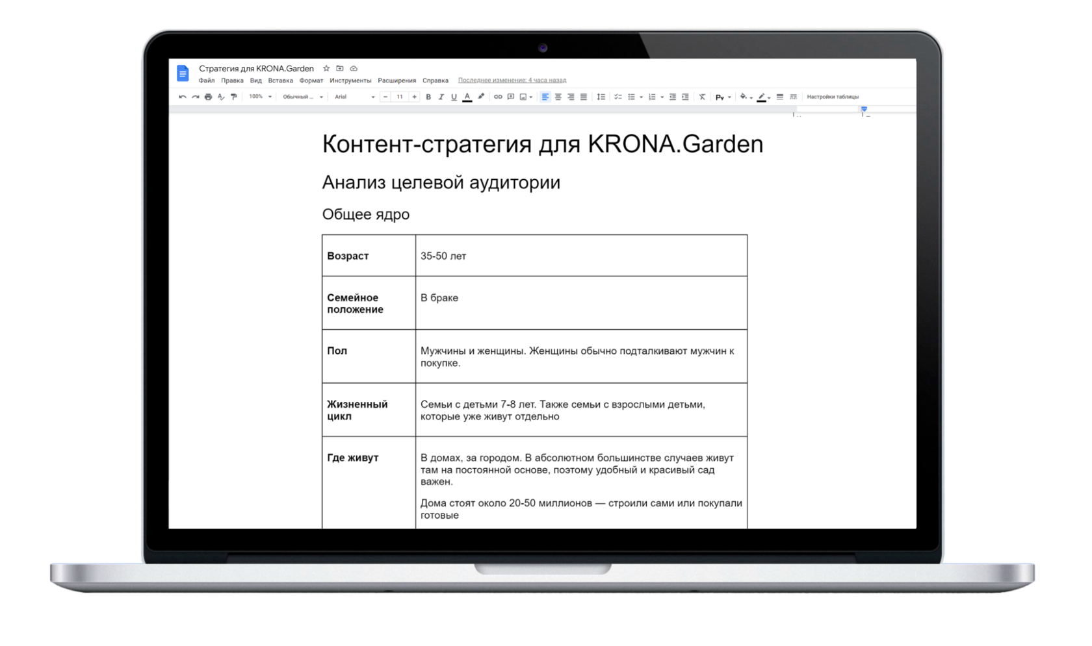
Task: Expand the image insert options arrow
Action: [531, 97]
